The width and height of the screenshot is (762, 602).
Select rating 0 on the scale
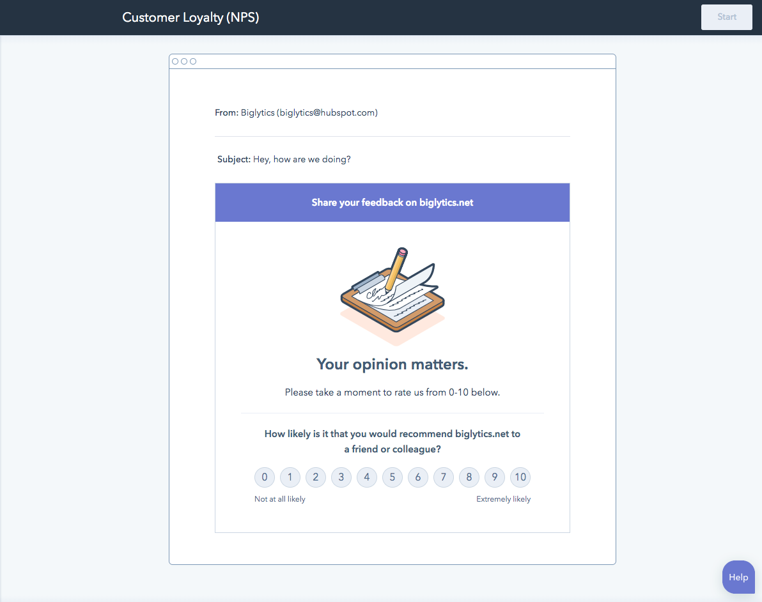point(265,477)
